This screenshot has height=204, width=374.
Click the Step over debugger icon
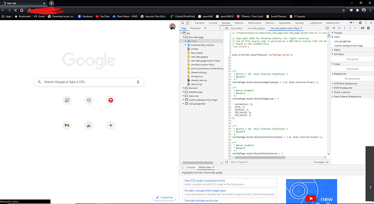(x=339, y=28)
